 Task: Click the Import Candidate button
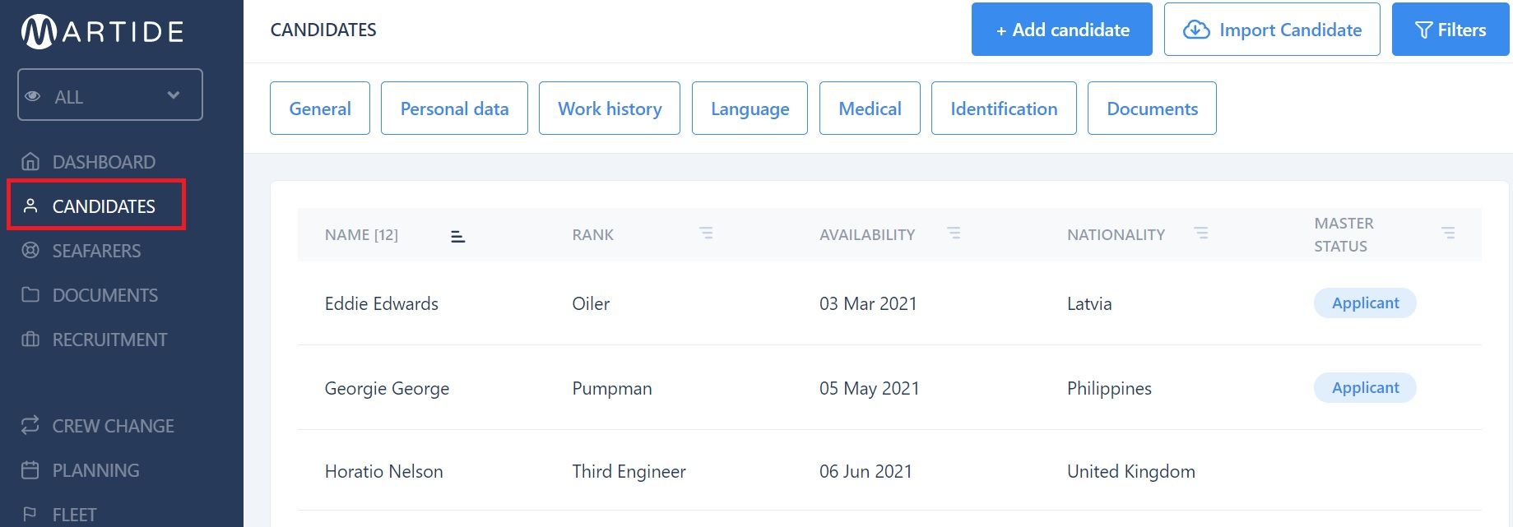(1272, 30)
